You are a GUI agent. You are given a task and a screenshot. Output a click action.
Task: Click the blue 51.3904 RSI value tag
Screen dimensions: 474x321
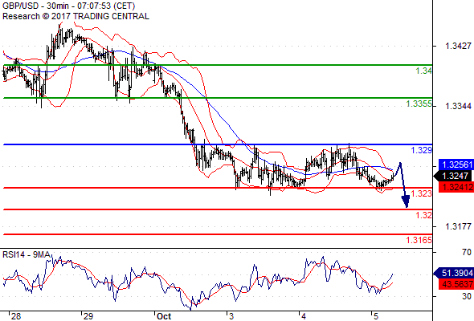click(x=453, y=274)
